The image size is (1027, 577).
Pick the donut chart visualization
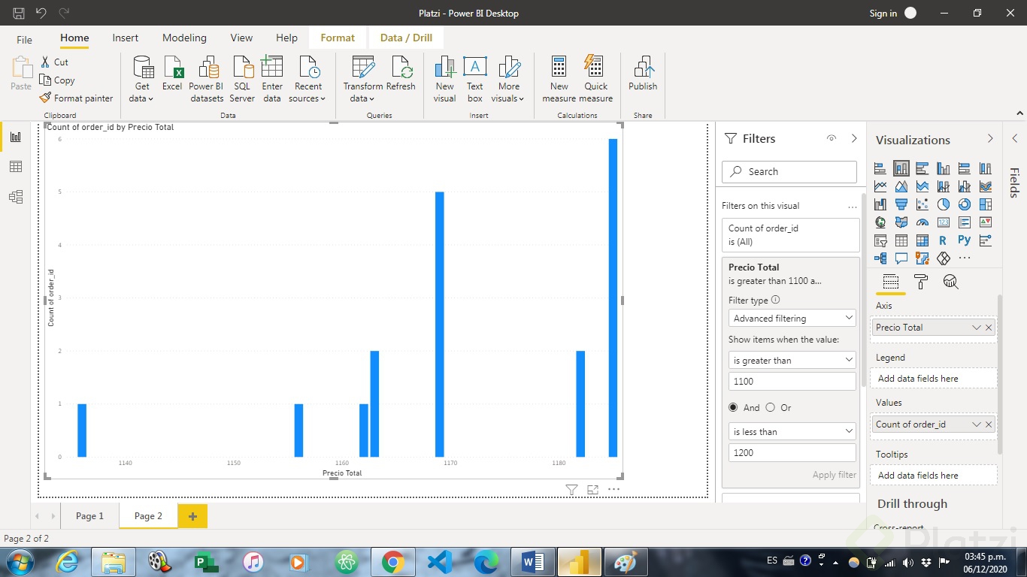point(965,204)
